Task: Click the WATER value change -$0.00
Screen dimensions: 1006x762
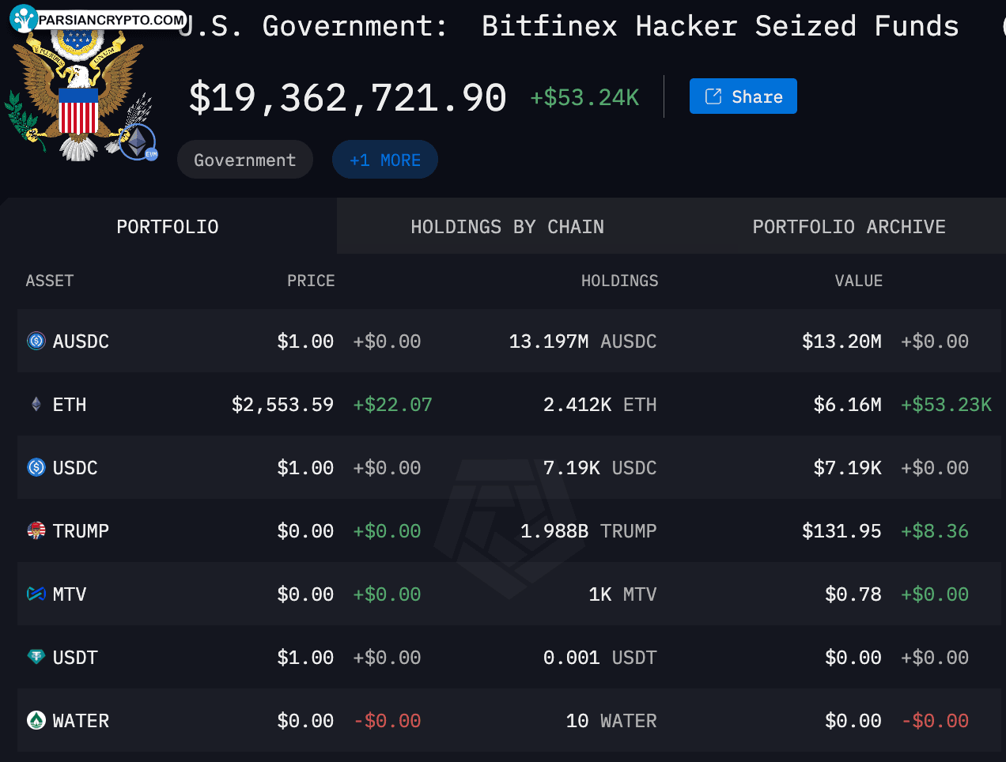Action: pyautogui.click(x=935, y=721)
